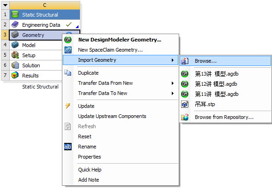Image resolution: width=272 pixels, height=189 pixels.
Task: Select the Refresh menu entry
Action: tap(121, 126)
